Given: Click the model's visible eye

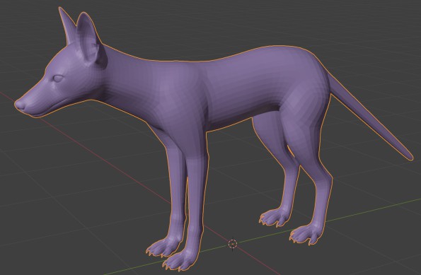Looking at the screenshot, I should [58, 78].
